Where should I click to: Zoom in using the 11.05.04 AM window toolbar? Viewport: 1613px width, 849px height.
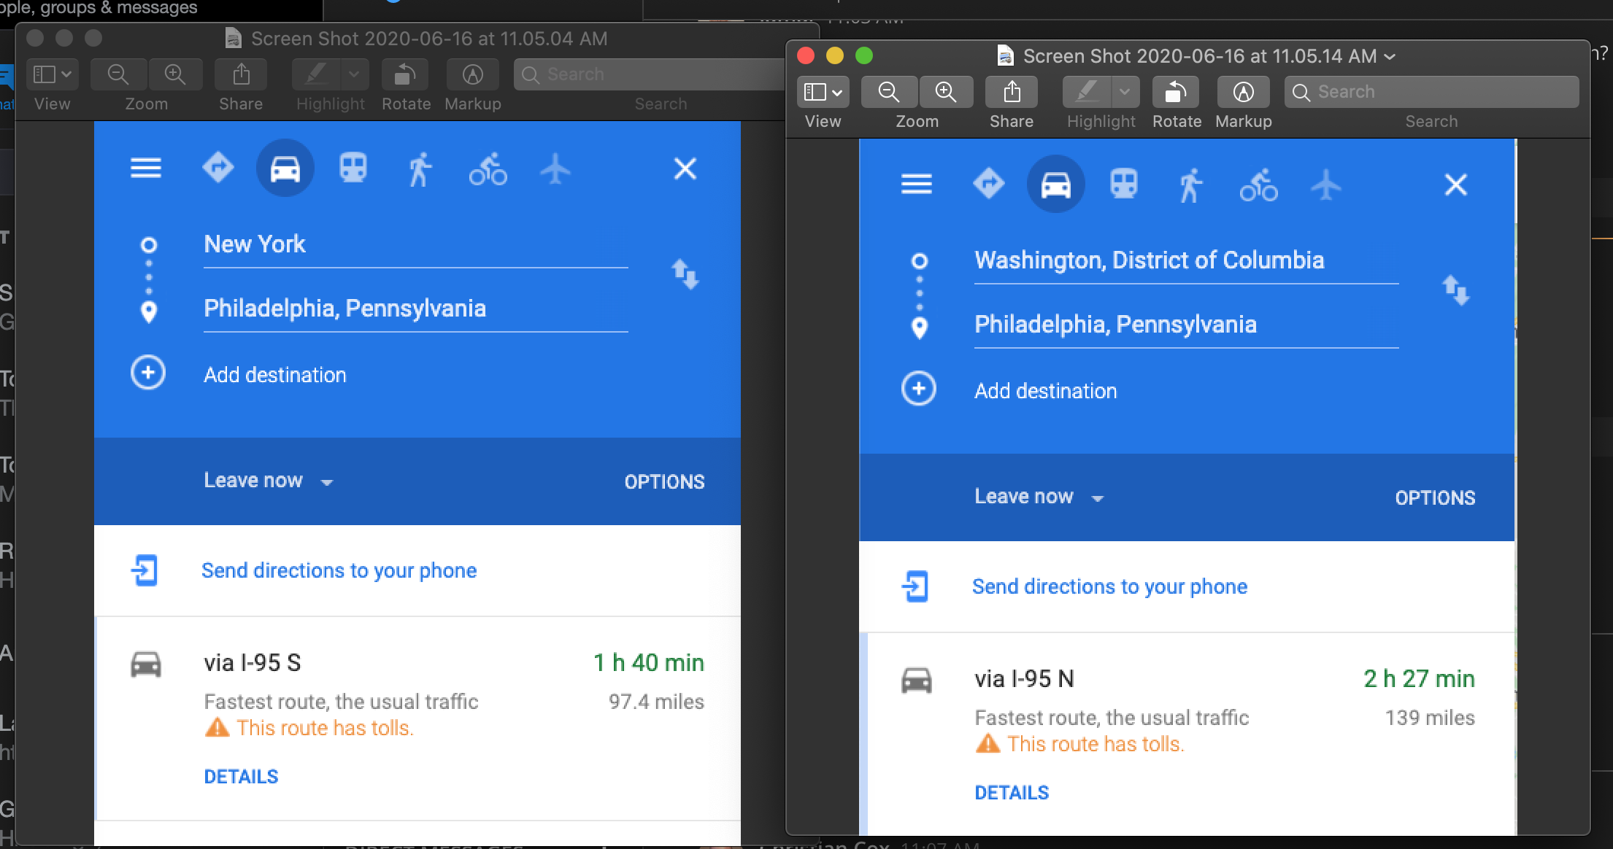coord(175,74)
